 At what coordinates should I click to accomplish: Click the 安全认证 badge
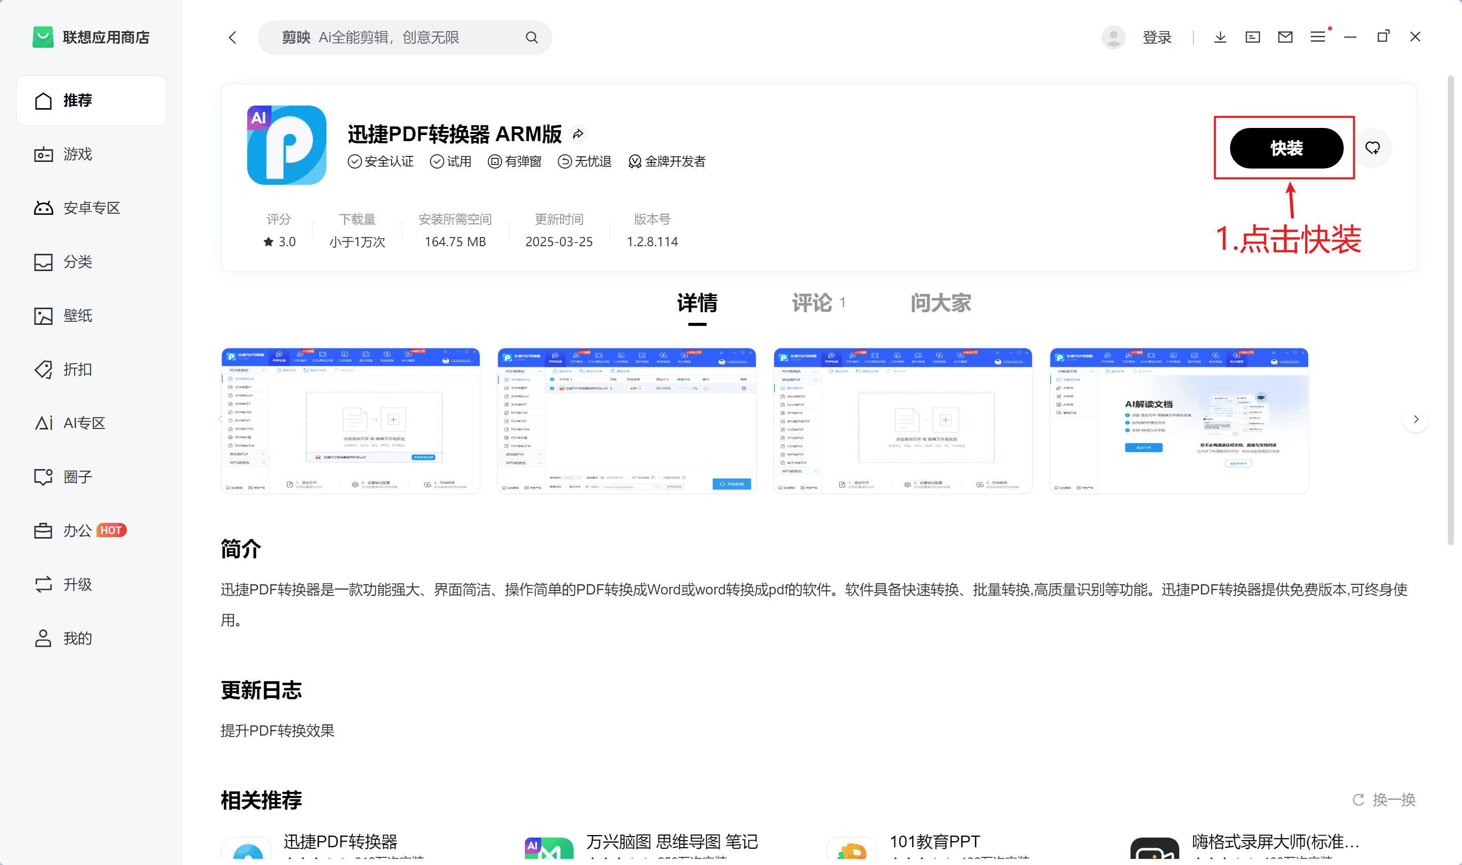click(x=381, y=161)
